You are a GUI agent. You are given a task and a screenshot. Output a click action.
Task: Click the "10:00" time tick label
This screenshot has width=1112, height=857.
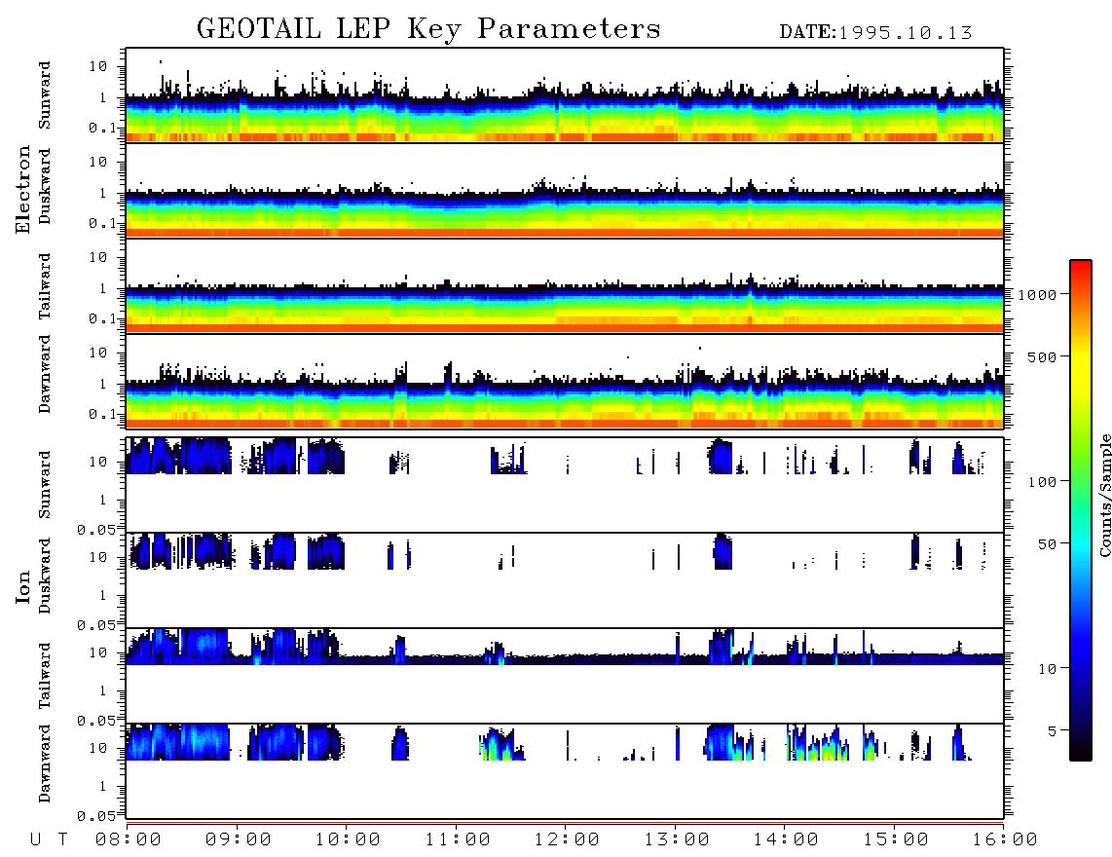(x=349, y=839)
